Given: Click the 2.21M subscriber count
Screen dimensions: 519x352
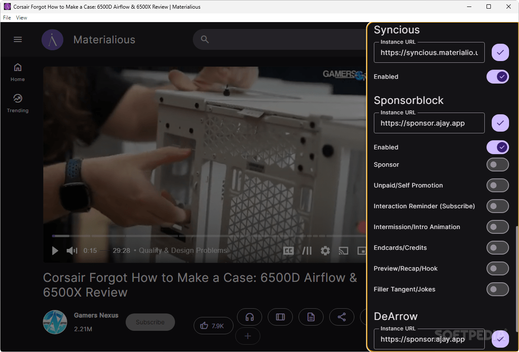Looking at the screenshot, I should click(83, 329).
